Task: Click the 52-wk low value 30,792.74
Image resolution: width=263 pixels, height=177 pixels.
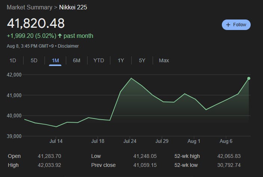Action: [229, 165]
